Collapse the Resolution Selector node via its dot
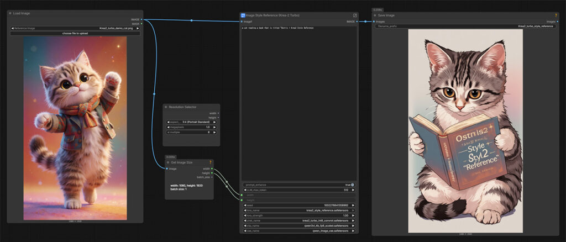The height and width of the screenshot is (242, 566). [166, 107]
